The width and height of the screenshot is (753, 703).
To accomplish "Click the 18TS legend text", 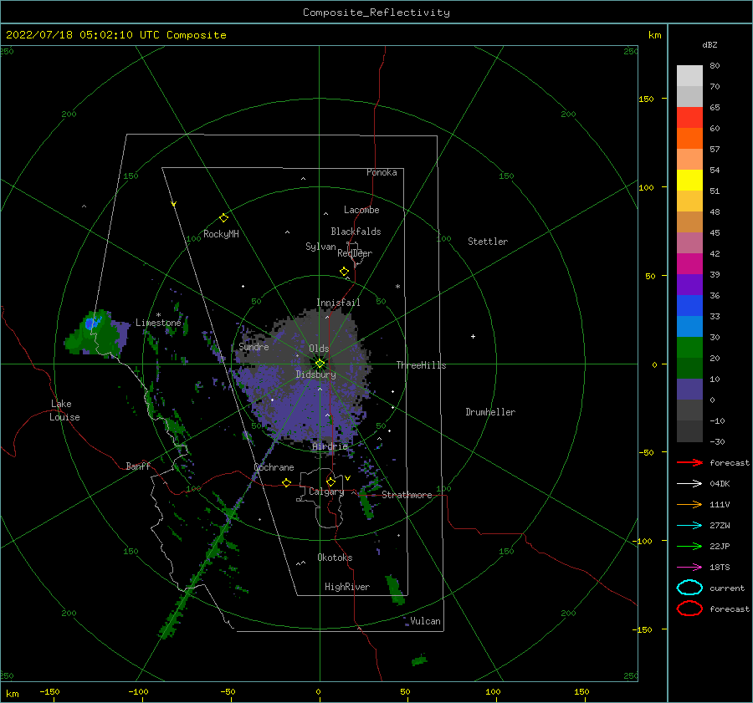I will click(x=720, y=568).
